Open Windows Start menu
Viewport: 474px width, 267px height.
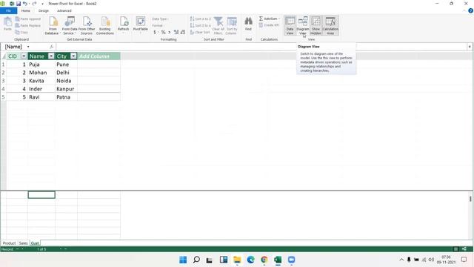pyautogui.click(x=183, y=260)
